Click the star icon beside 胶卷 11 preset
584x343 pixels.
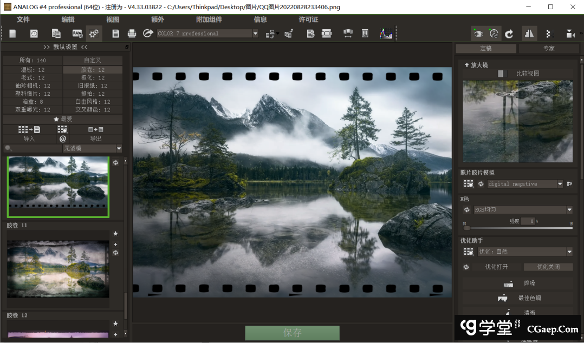[x=115, y=234]
